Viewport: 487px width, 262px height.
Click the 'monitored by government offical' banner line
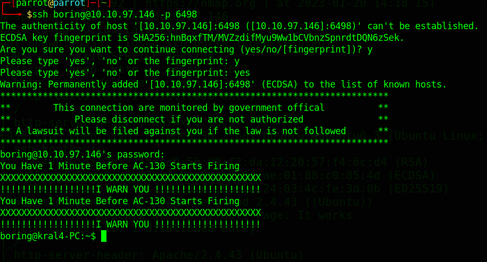click(x=189, y=108)
